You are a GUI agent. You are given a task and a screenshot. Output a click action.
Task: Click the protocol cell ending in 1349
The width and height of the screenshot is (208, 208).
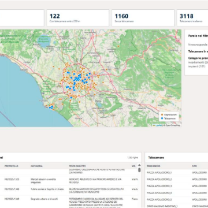pos(12,199)
